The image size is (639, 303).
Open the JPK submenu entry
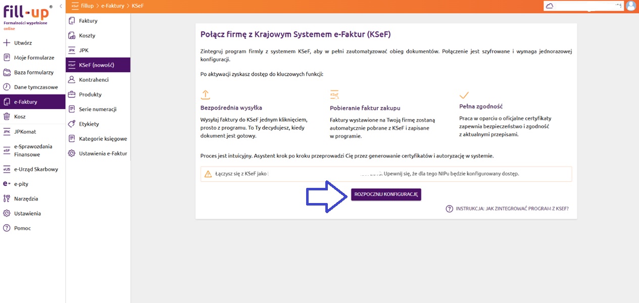pyautogui.click(x=83, y=50)
